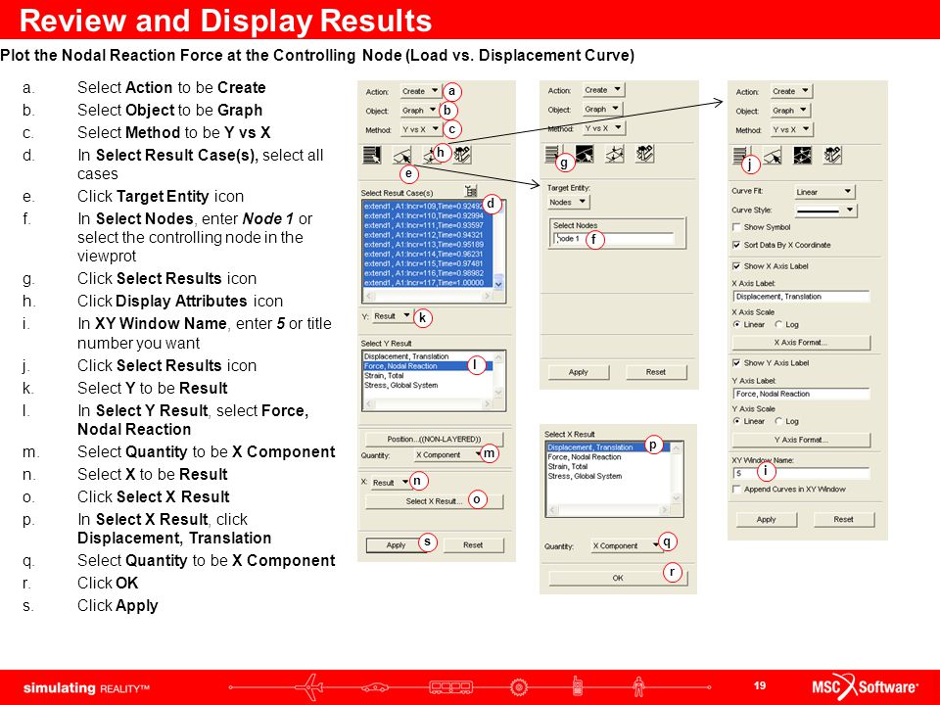Image resolution: width=940 pixels, height=705 pixels.
Task: Click the Select Nodes input field
Action: click(x=613, y=239)
